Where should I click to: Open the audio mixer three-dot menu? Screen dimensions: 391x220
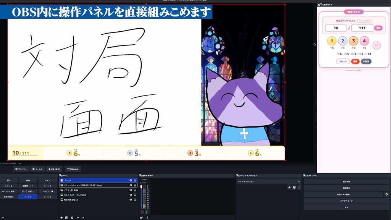(x=147, y=218)
